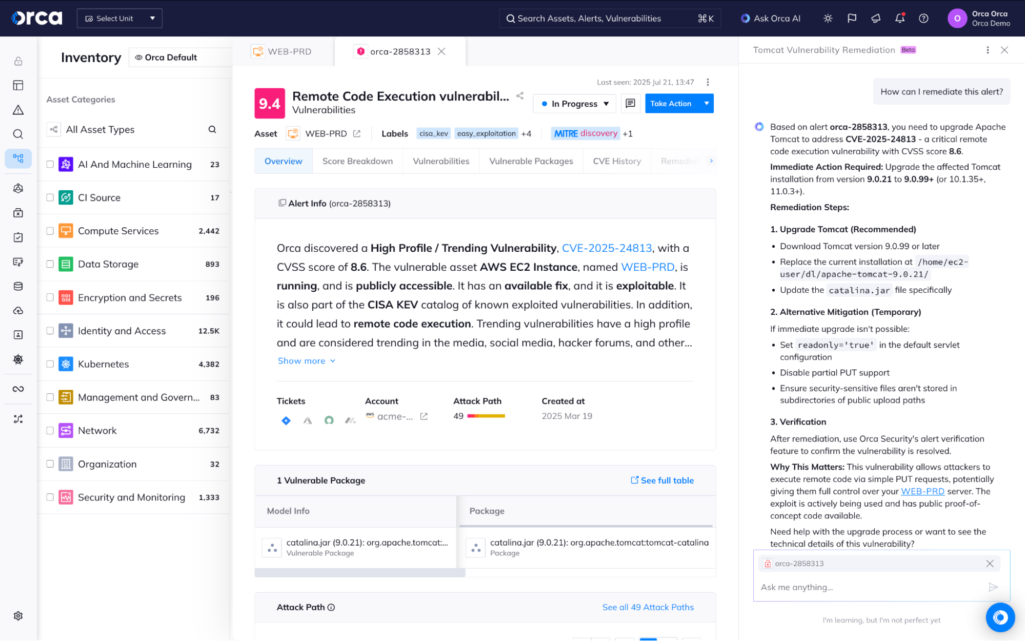Viewport: 1025px width, 641px height.
Task: Focus the Ask me anything input
Action: click(872, 588)
